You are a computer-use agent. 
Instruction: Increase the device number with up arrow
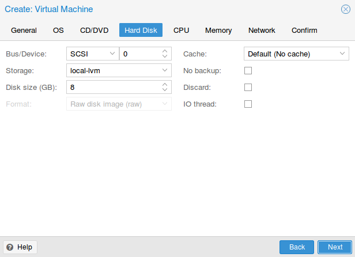[165, 51]
